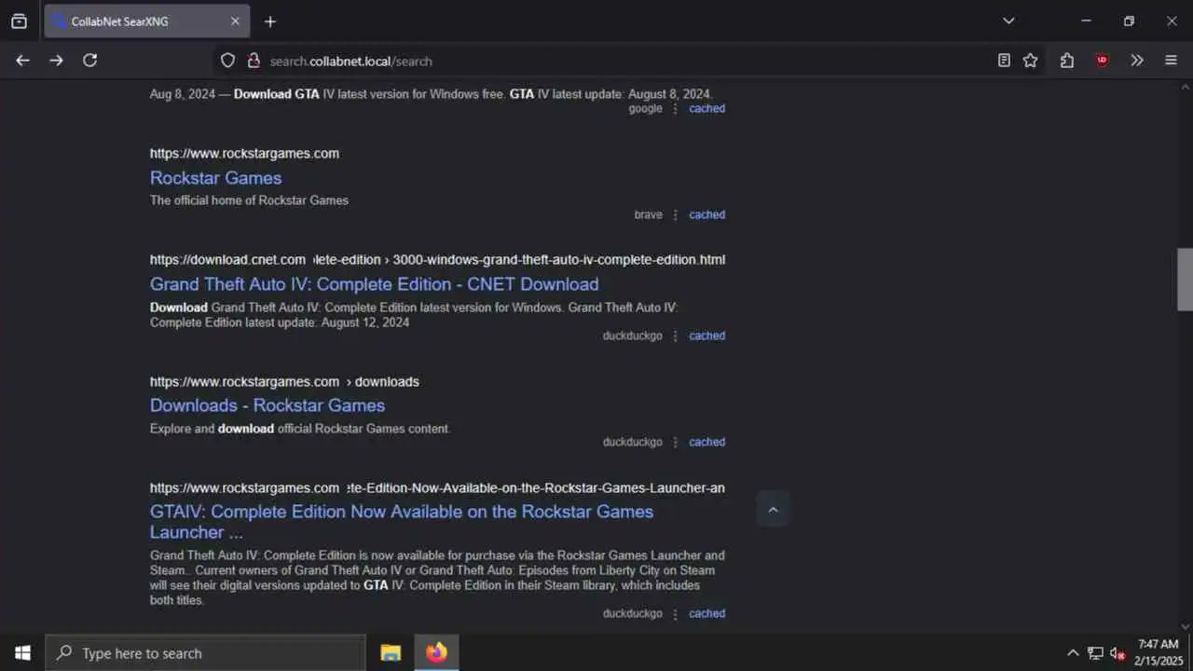List all tabs dropdown
Image resolution: width=1193 pixels, height=671 pixels.
coord(1008,21)
